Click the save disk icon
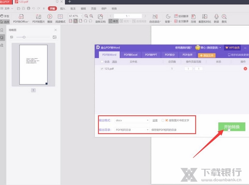 point(24,8)
